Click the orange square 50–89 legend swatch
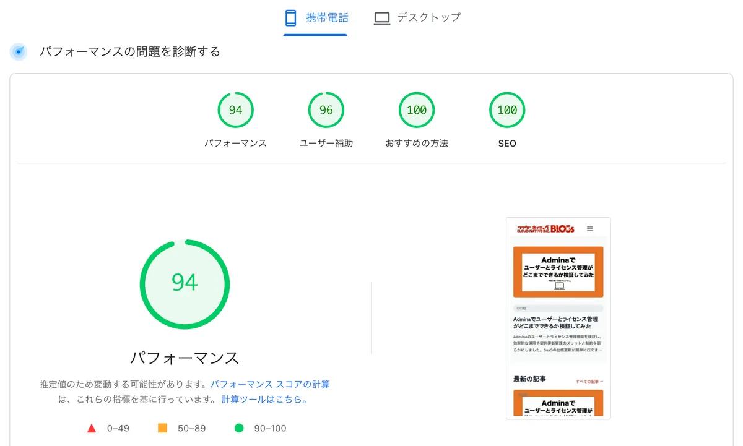 pyautogui.click(x=163, y=428)
